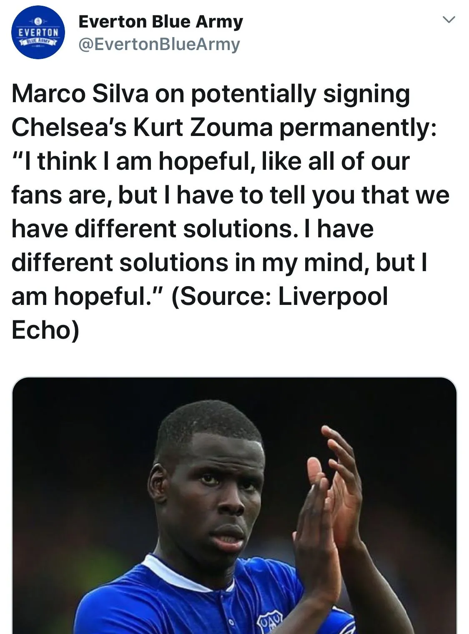The width and height of the screenshot is (469, 634).
Task: Open the "Everton Blue Army" display name
Action: pyautogui.click(x=161, y=22)
